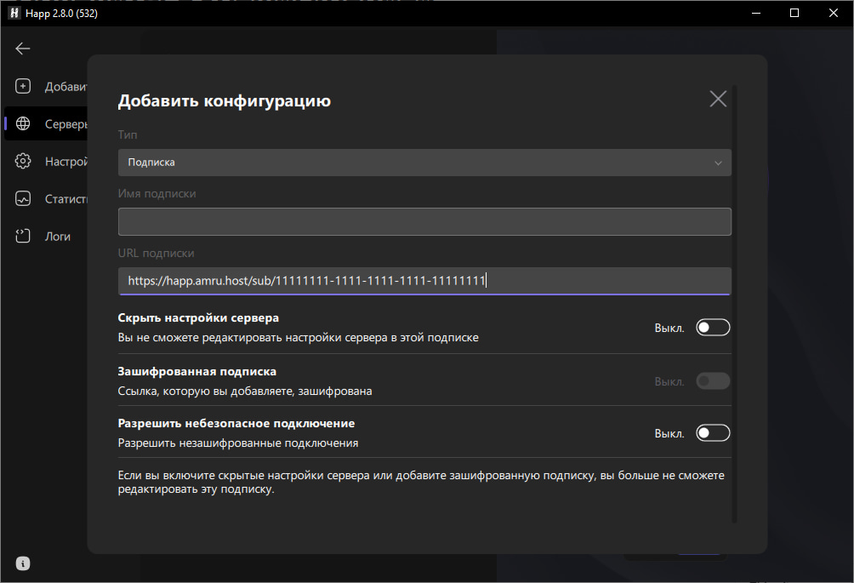Select the Добавить sidebar item
This screenshot has height=583, width=854.
46,86
